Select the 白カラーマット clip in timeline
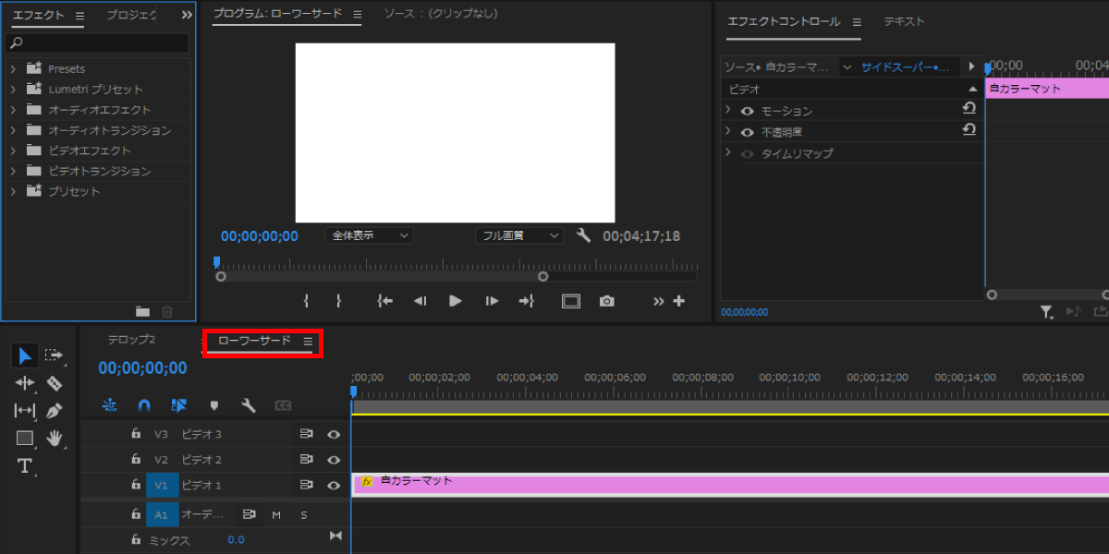1109x554 pixels. coord(730,485)
